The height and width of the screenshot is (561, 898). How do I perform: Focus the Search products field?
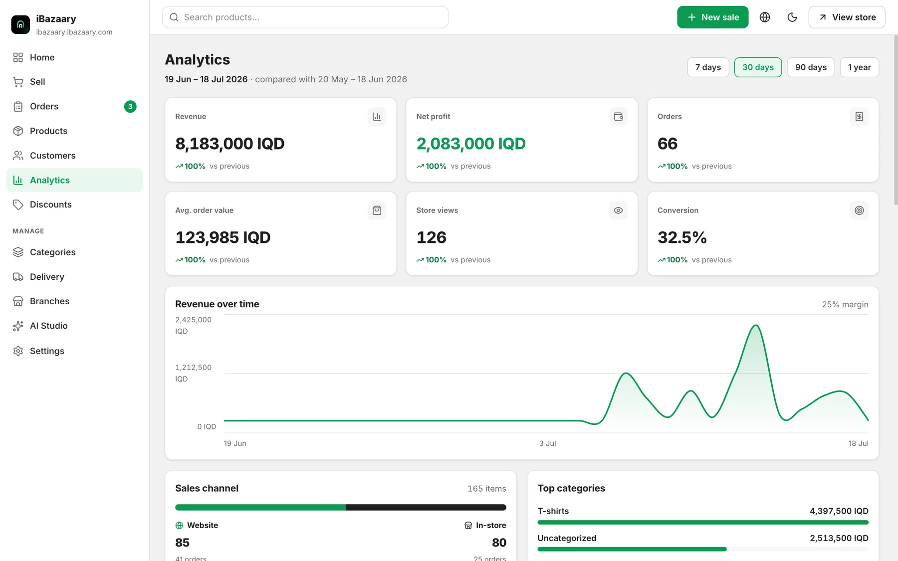coord(305,17)
